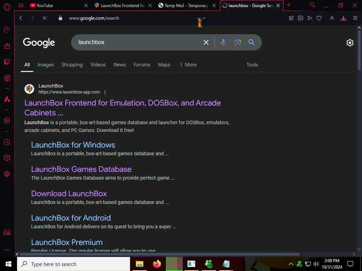
Task: Open the image icon near sidebar bottom
Action: pos(7,232)
